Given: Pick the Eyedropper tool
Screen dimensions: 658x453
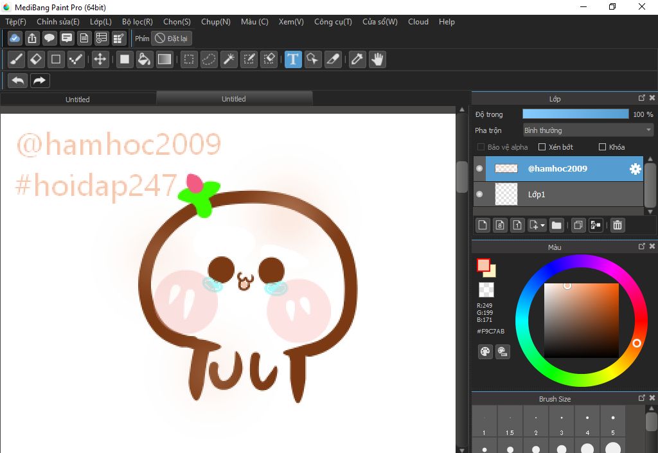Looking at the screenshot, I should pyautogui.click(x=357, y=60).
